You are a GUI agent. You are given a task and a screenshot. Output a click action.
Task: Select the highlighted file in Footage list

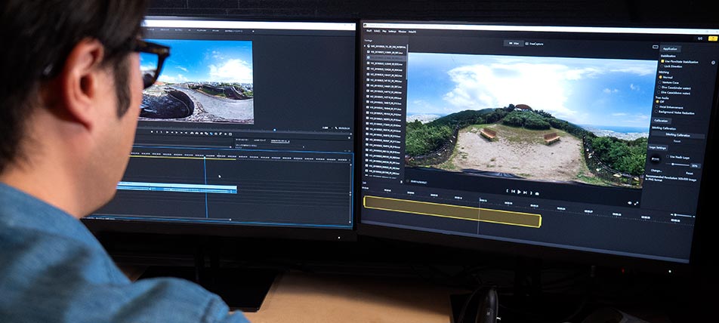(385, 57)
